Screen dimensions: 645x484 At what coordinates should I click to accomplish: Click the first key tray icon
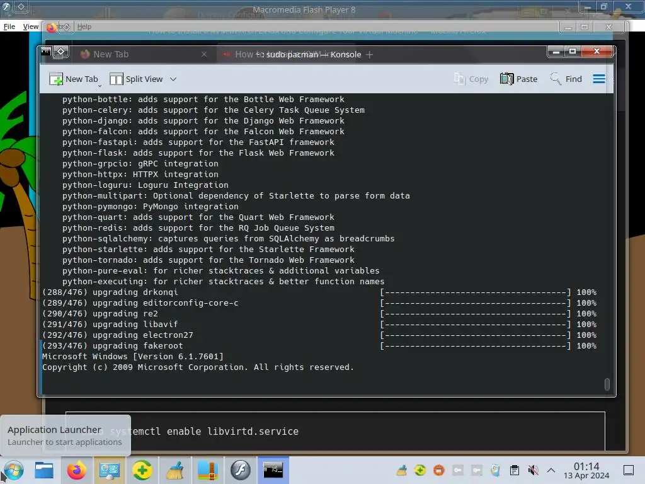[x=458, y=470]
